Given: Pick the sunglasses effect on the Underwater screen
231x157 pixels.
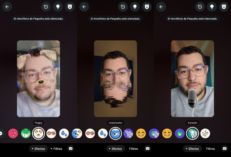Looking at the screenshot, I should click(90, 134).
